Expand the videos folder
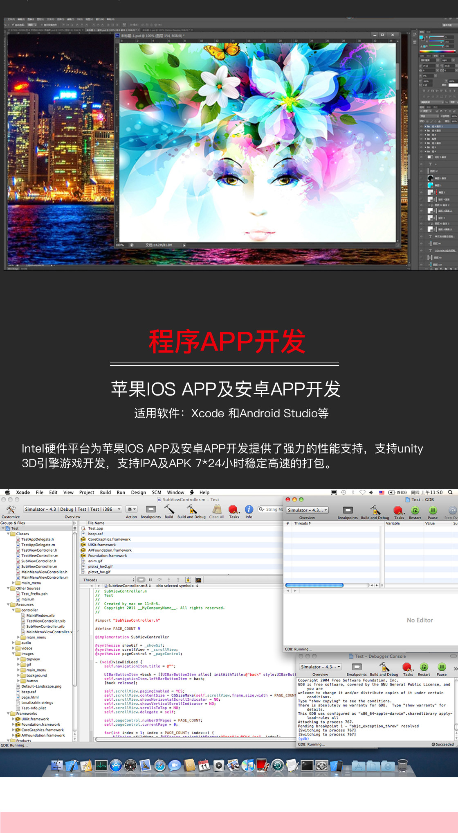The width and height of the screenshot is (458, 833). tap(13, 648)
